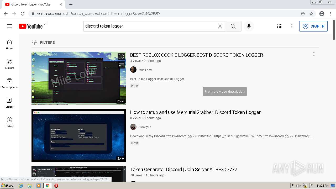Open the Chrome three-dot menu
336x189 pixels.
click(330, 14)
